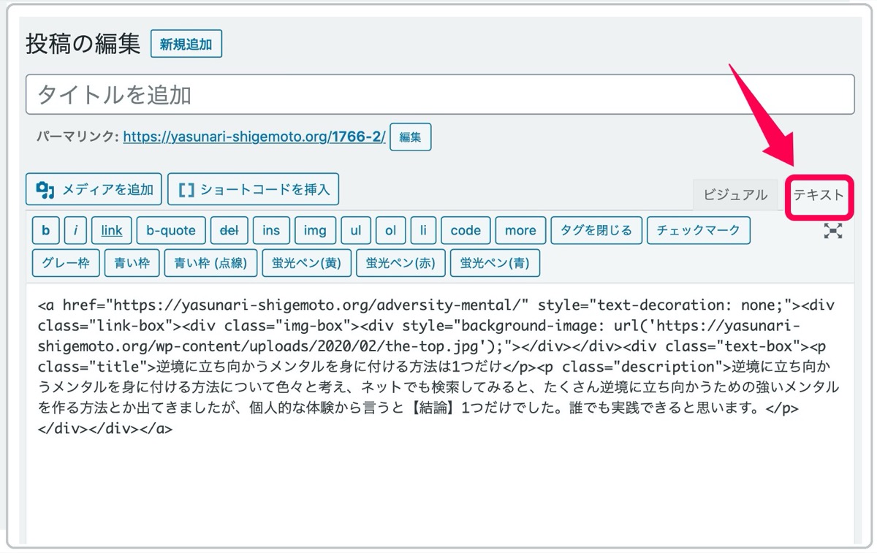Click the 新規追加 button
The image size is (877, 553).
186,44
